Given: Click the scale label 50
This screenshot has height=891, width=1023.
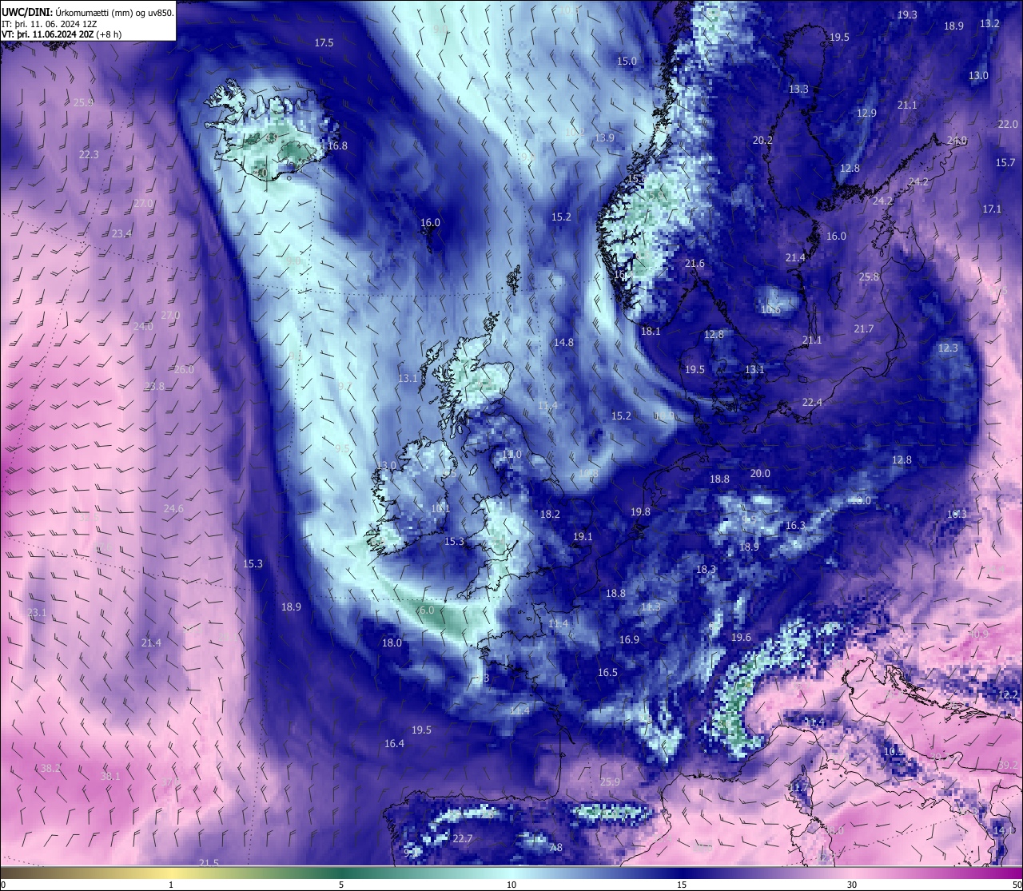Looking at the screenshot, I should pyautogui.click(x=1017, y=885).
